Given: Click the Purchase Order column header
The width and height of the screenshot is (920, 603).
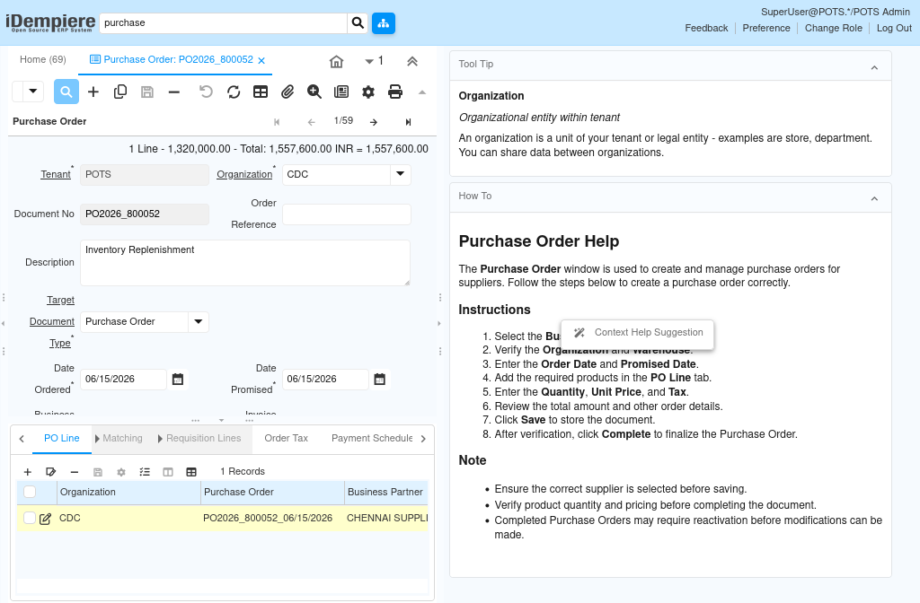Looking at the screenshot, I should click(272, 493).
